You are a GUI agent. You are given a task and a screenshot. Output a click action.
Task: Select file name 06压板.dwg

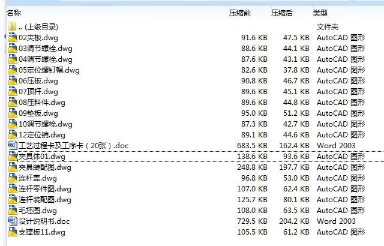pos(38,81)
